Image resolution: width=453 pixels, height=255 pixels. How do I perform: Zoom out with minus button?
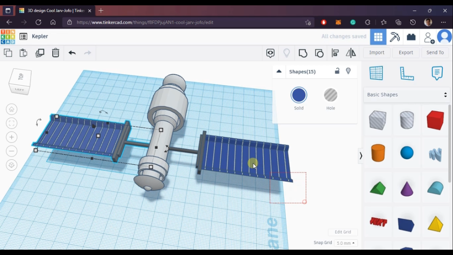click(12, 151)
